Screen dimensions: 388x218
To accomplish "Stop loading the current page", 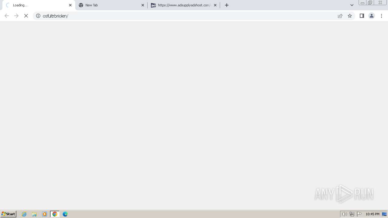I will [x=26, y=16].
